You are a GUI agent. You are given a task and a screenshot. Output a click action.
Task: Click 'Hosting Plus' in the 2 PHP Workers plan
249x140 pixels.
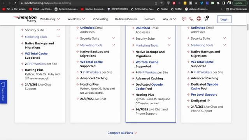34,70
